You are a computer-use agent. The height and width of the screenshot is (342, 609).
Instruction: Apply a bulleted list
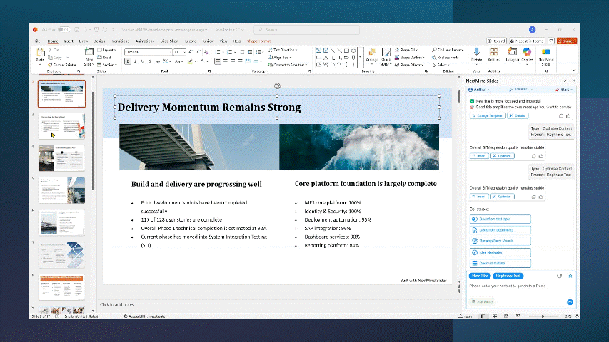coord(218,52)
